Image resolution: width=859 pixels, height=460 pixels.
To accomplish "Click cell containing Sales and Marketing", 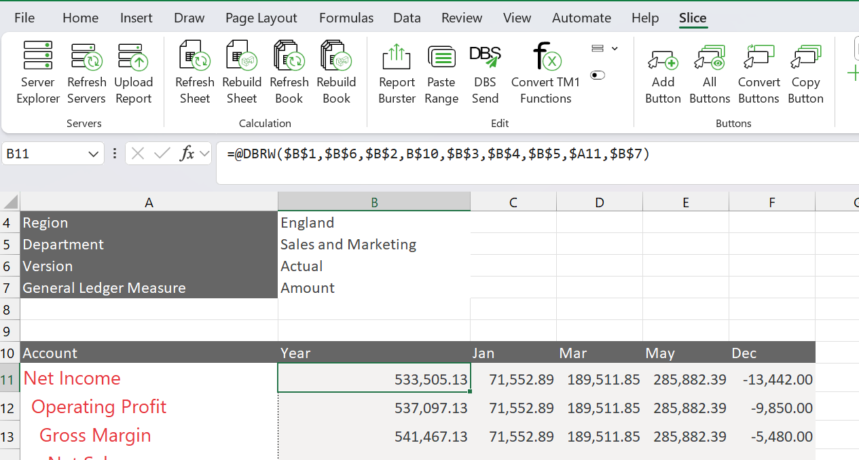I will coord(374,245).
